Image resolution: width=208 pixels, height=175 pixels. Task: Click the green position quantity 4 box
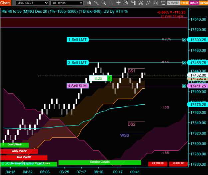click(109, 78)
